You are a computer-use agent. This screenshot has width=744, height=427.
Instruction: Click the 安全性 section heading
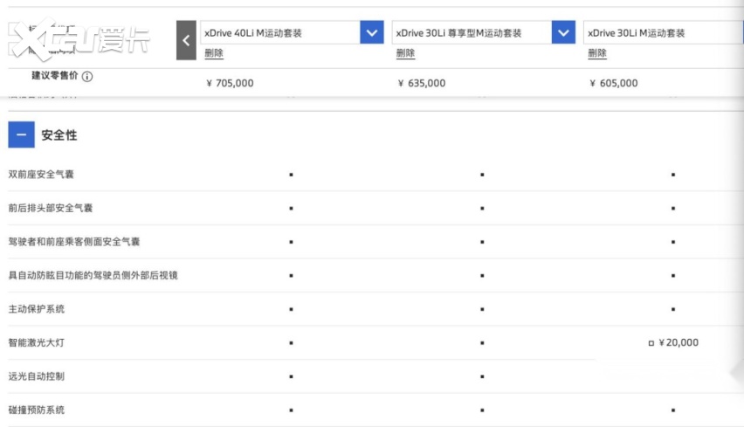[59, 135]
